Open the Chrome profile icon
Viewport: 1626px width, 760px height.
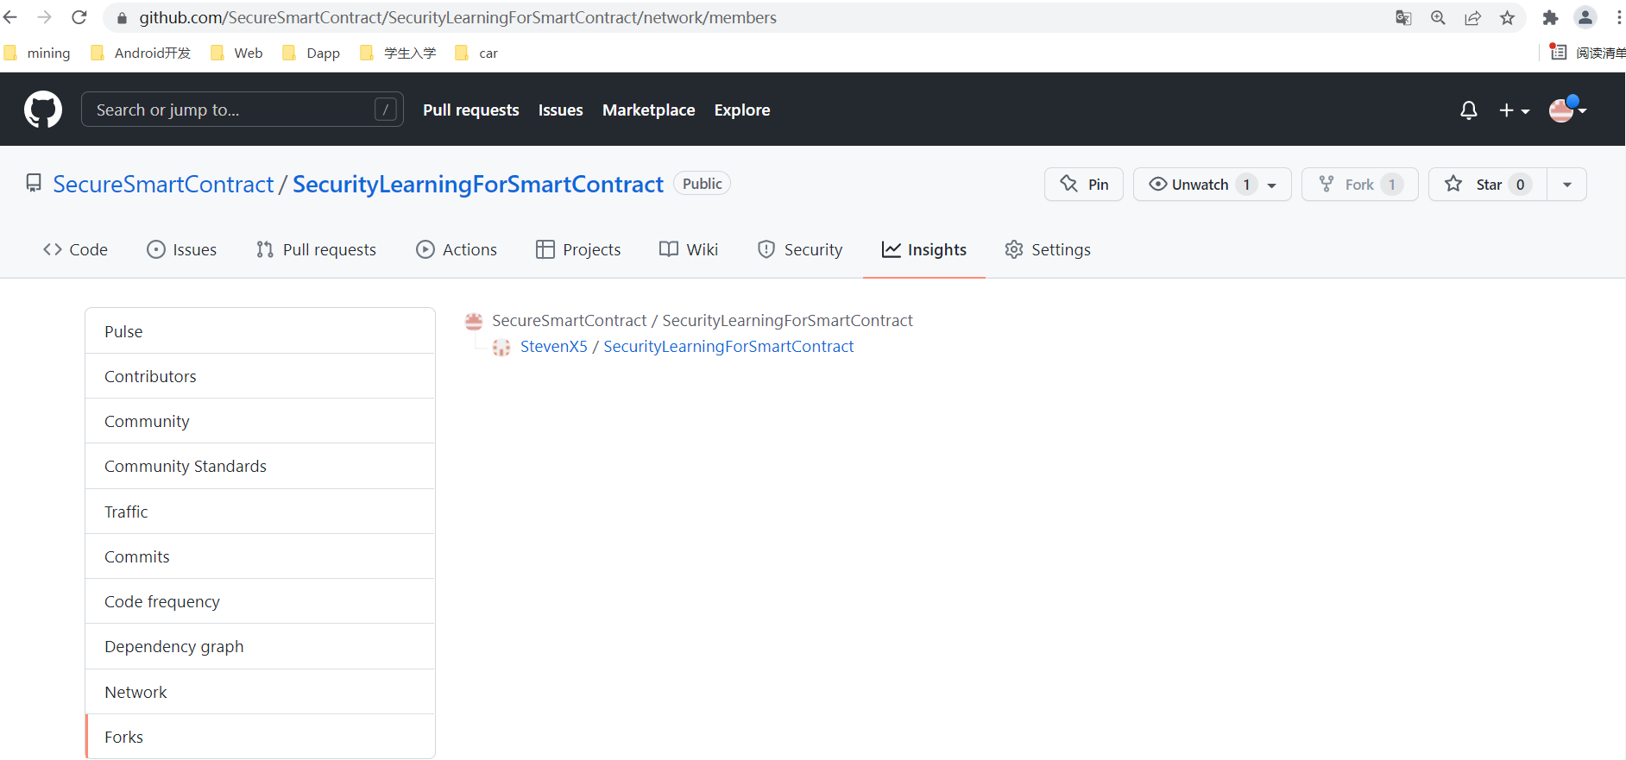coord(1585,17)
